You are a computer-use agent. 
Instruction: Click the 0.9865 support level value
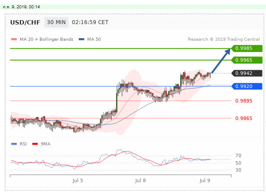click(244, 118)
